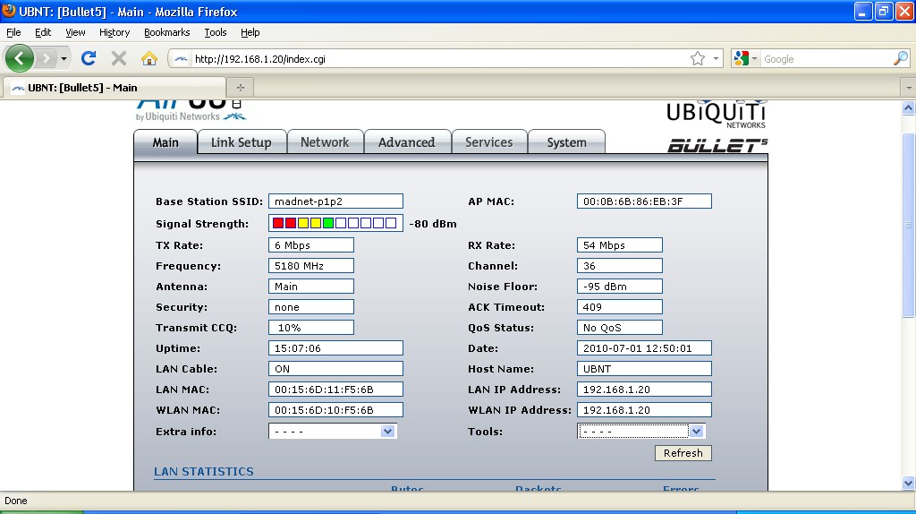The height and width of the screenshot is (514, 916).
Task: Click the Refresh button
Action: 683,453
